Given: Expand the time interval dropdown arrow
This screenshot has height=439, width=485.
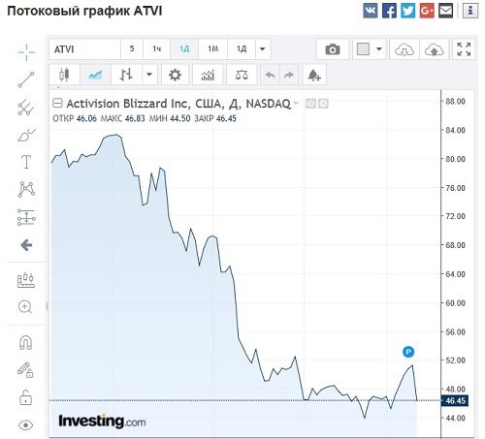Looking at the screenshot, I should [x=263, y=49].
